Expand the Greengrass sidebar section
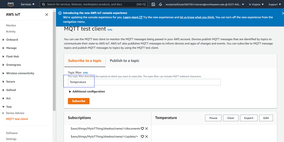Viewport: 284px width, 142px height. point(13,65)
